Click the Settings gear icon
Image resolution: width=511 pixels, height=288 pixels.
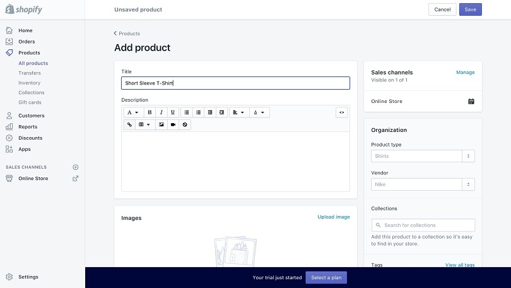tap(9, 277)
